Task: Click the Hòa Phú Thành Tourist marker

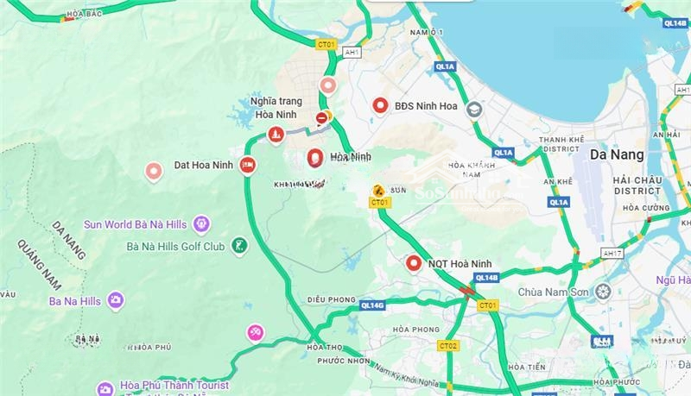Action: pos(105,389)
